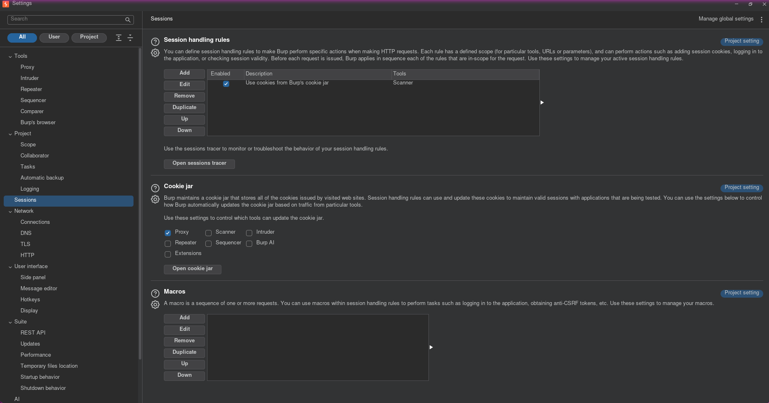Minimize the Settings window
This screenshot has width=769, height=403.
(x=737, y=4)
